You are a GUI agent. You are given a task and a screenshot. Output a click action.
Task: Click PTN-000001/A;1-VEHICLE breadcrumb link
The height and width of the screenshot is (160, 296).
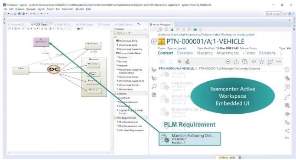click(x=176, y=68)
